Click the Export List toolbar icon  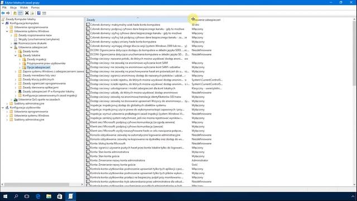(x=32, y=13)
